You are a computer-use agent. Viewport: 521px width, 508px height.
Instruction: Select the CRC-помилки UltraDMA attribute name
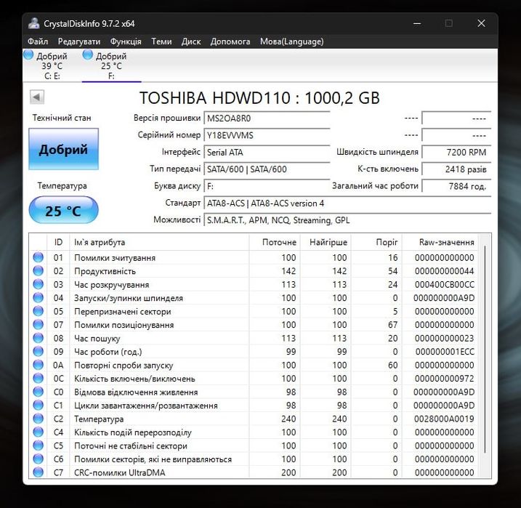click(120, 472)
